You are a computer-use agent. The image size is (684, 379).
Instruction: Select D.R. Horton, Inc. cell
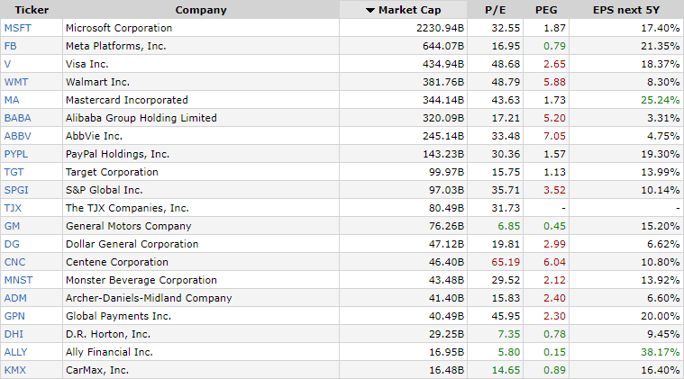click(x=201, y=334)
